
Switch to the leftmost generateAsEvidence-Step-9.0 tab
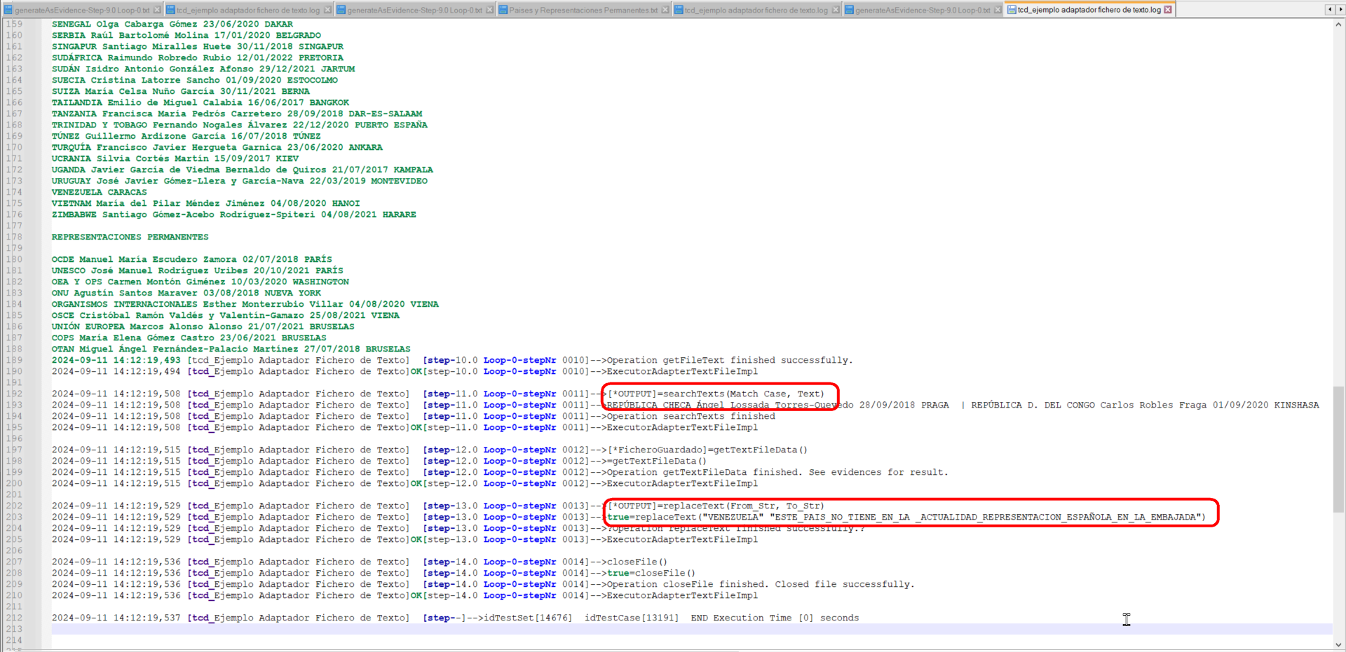point(82,10)
